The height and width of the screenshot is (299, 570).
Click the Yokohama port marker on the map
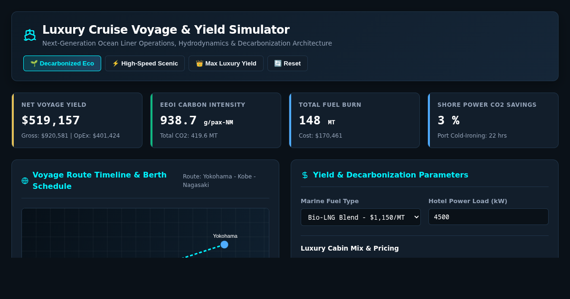(x=224, y=244)
